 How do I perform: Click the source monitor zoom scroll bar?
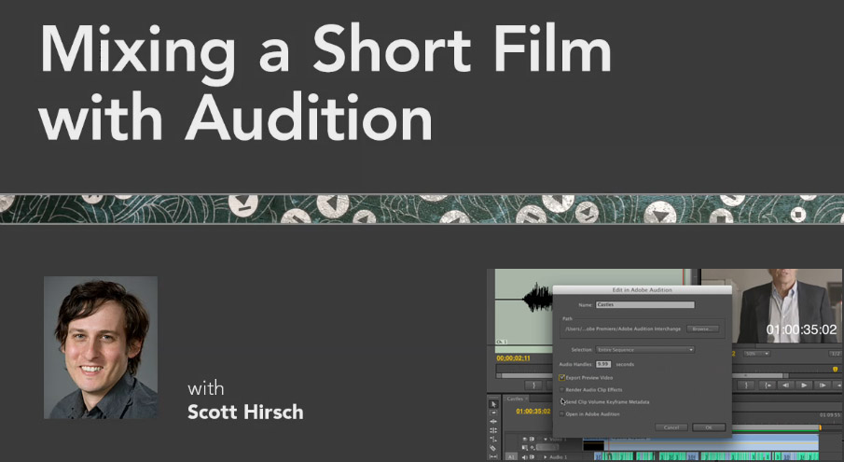pyautogui.click(x=522, y=376)
